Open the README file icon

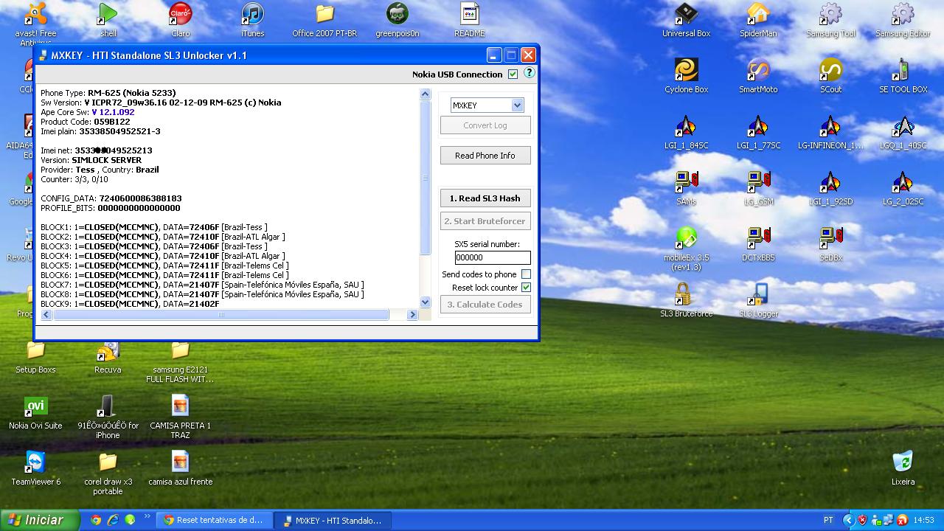pos(469,20)
